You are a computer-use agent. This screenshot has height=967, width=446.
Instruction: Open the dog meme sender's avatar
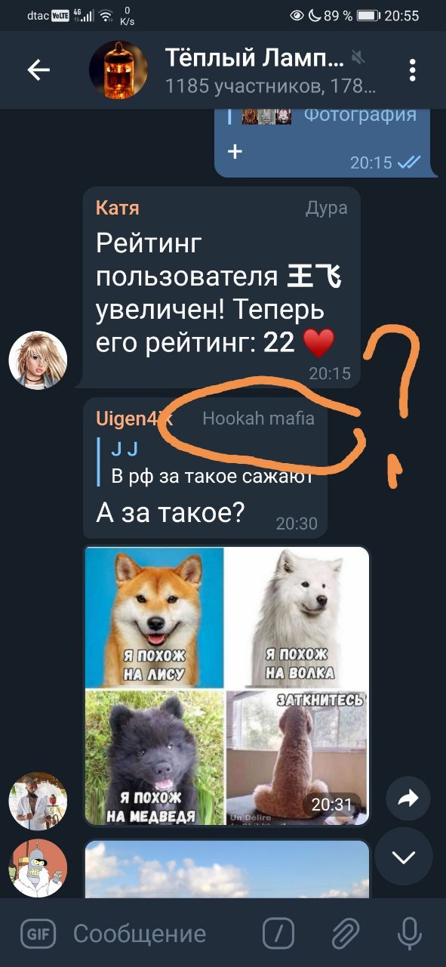click(x=38, y=801)
